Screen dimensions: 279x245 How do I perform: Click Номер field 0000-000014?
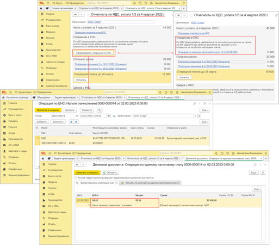point(63,116)
